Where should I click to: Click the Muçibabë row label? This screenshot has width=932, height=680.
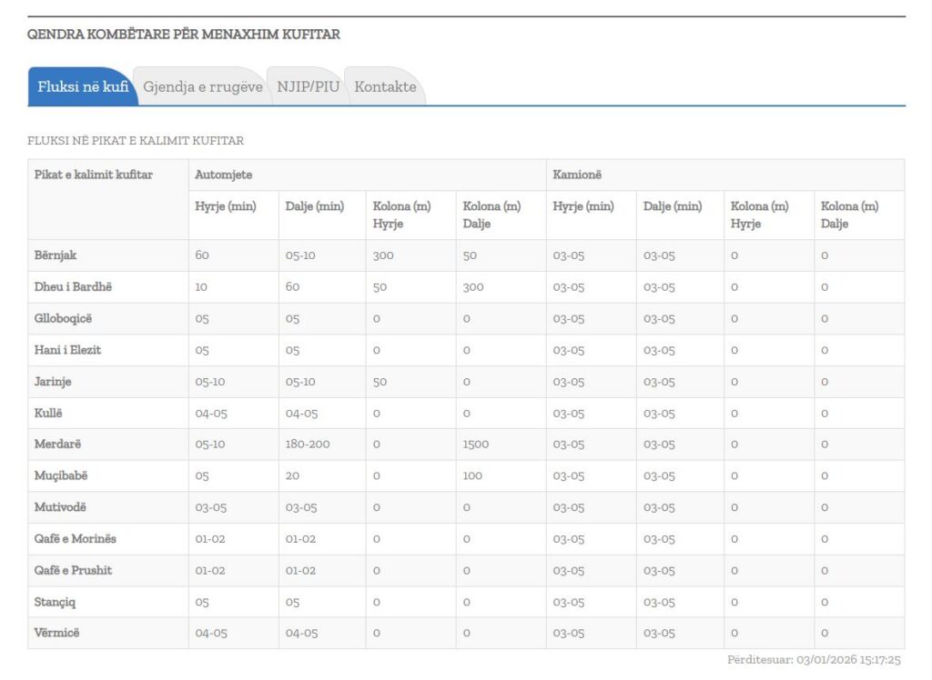point(61,476)
